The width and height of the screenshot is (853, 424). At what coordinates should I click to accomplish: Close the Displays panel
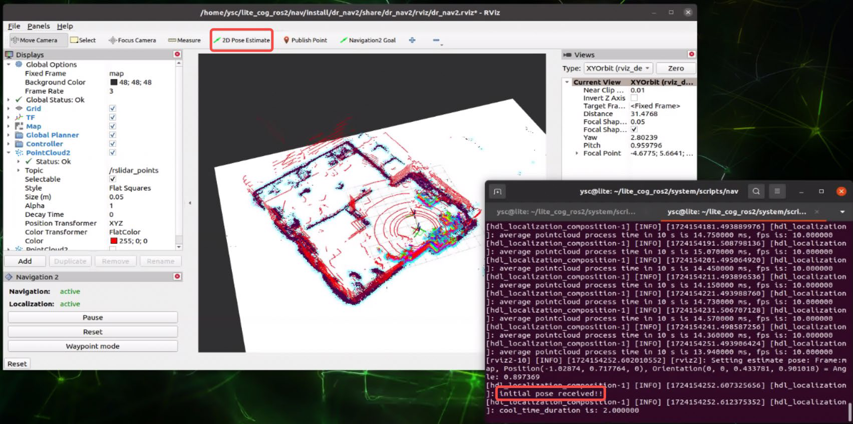pyautogui.click(x=177, y=54)
